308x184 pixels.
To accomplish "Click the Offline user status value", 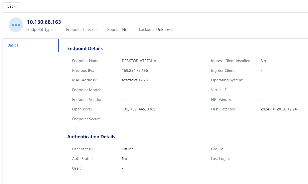I will click(127, 149).
